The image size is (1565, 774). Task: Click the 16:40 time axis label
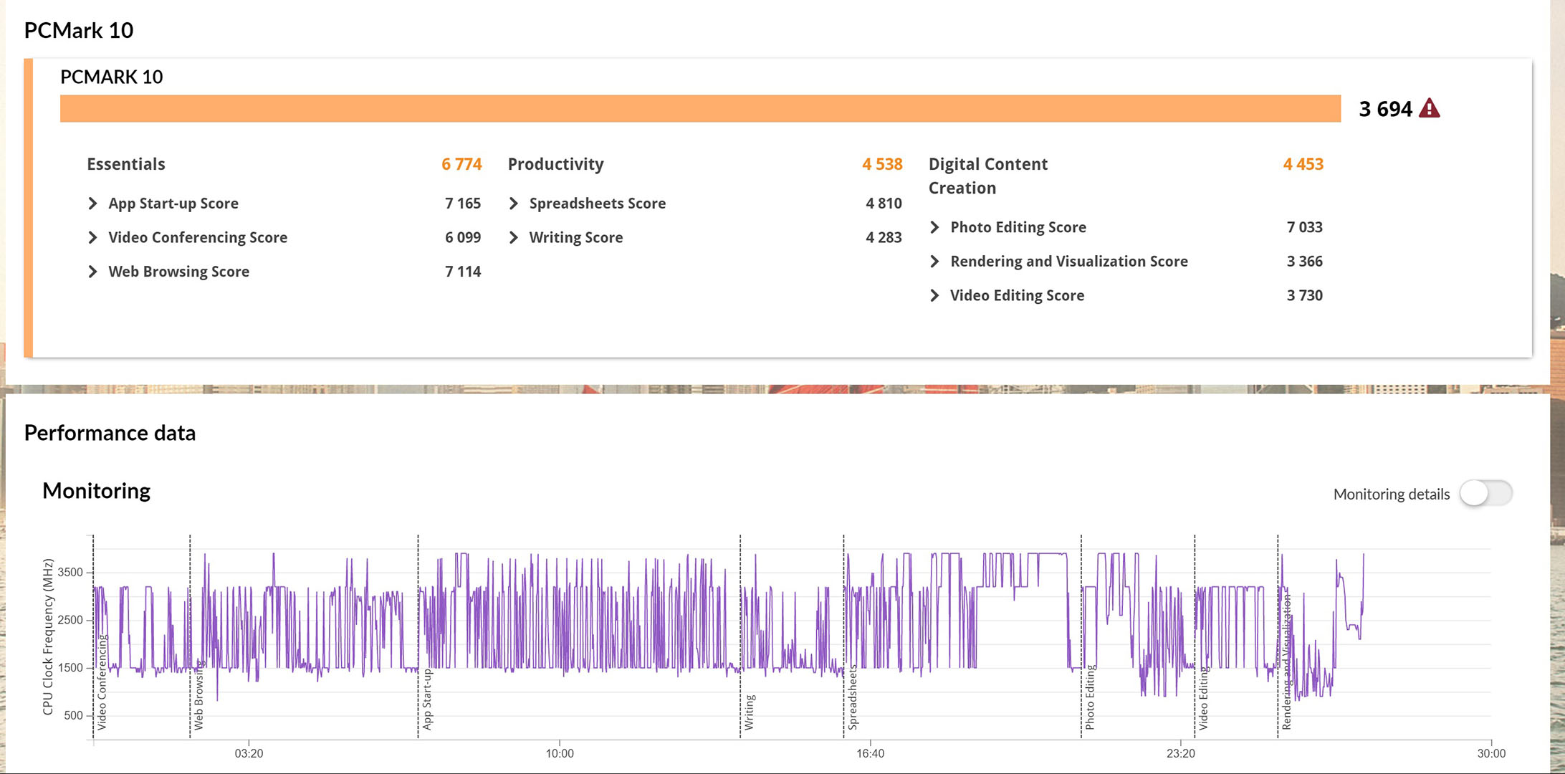coord(870,753)
